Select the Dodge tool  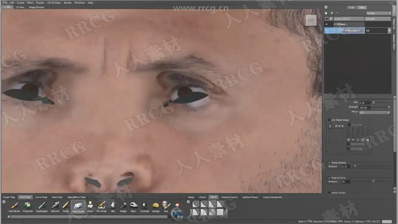pyautogui.click(x=123, y=207)
